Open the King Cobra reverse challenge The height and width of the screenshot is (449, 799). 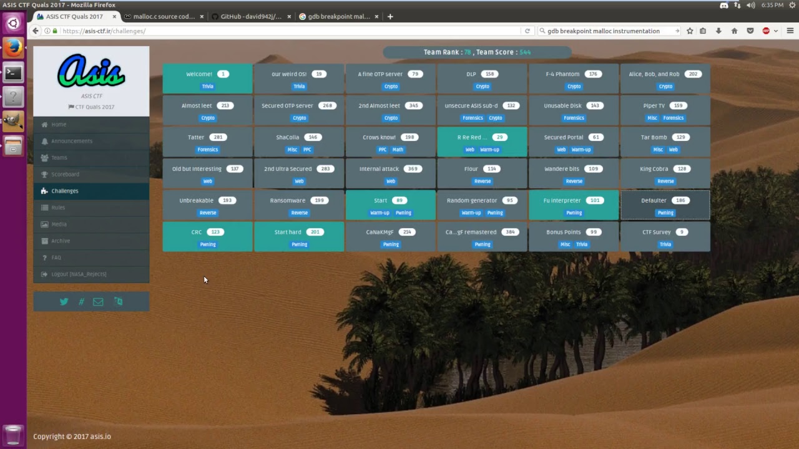click(x=665, y=174)
